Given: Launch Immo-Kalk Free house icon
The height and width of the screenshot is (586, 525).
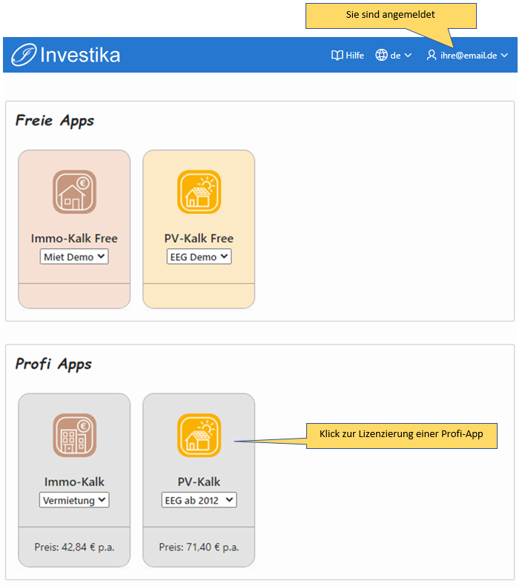Looking at the screenshot, I should [x=74, y=192].
